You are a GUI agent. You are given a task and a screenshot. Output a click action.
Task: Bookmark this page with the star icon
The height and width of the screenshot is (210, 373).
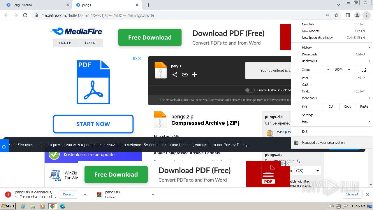coord(336,15)
